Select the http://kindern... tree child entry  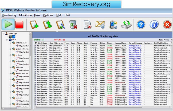click(x=24, y=46)
